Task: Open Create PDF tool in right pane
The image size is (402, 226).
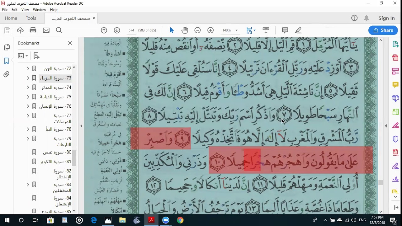Action: point(395,58)
